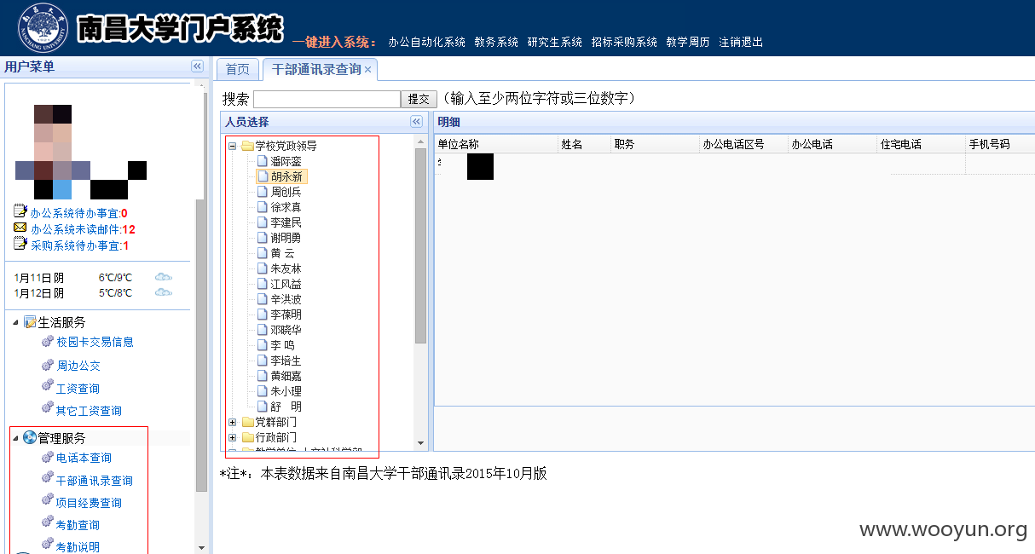1035x554 pixels.
Task: Click the document icon beside 周创兵
Action: click(263, 192)
